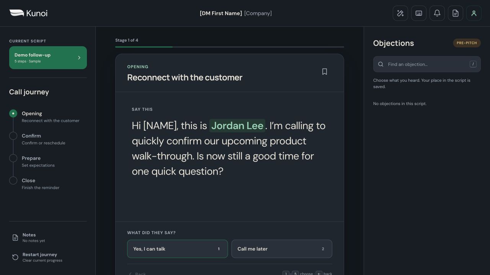
Task: Click the 'Call journey' heading
Action: click(x=29, y=92)
